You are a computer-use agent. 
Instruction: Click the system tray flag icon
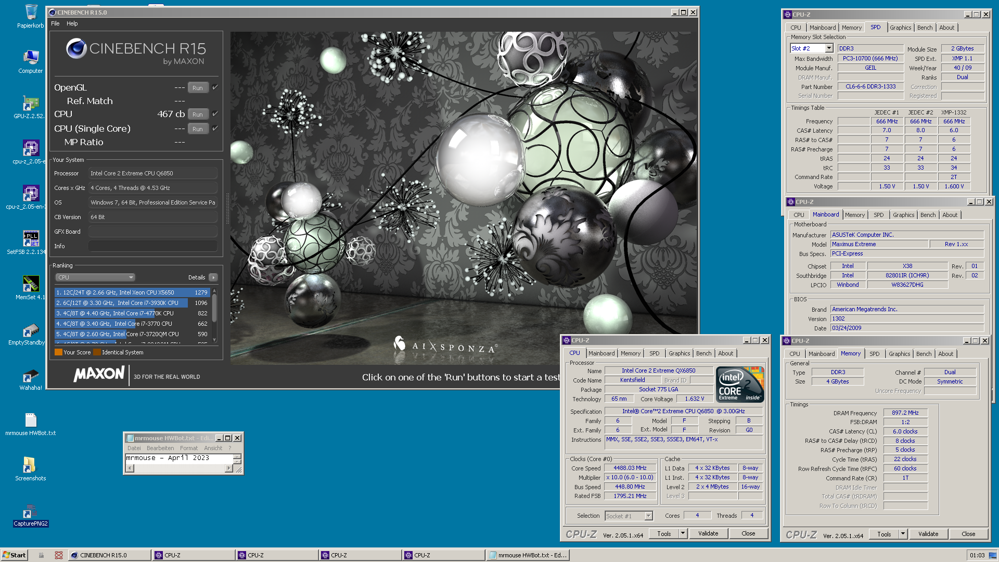point(992,555)
